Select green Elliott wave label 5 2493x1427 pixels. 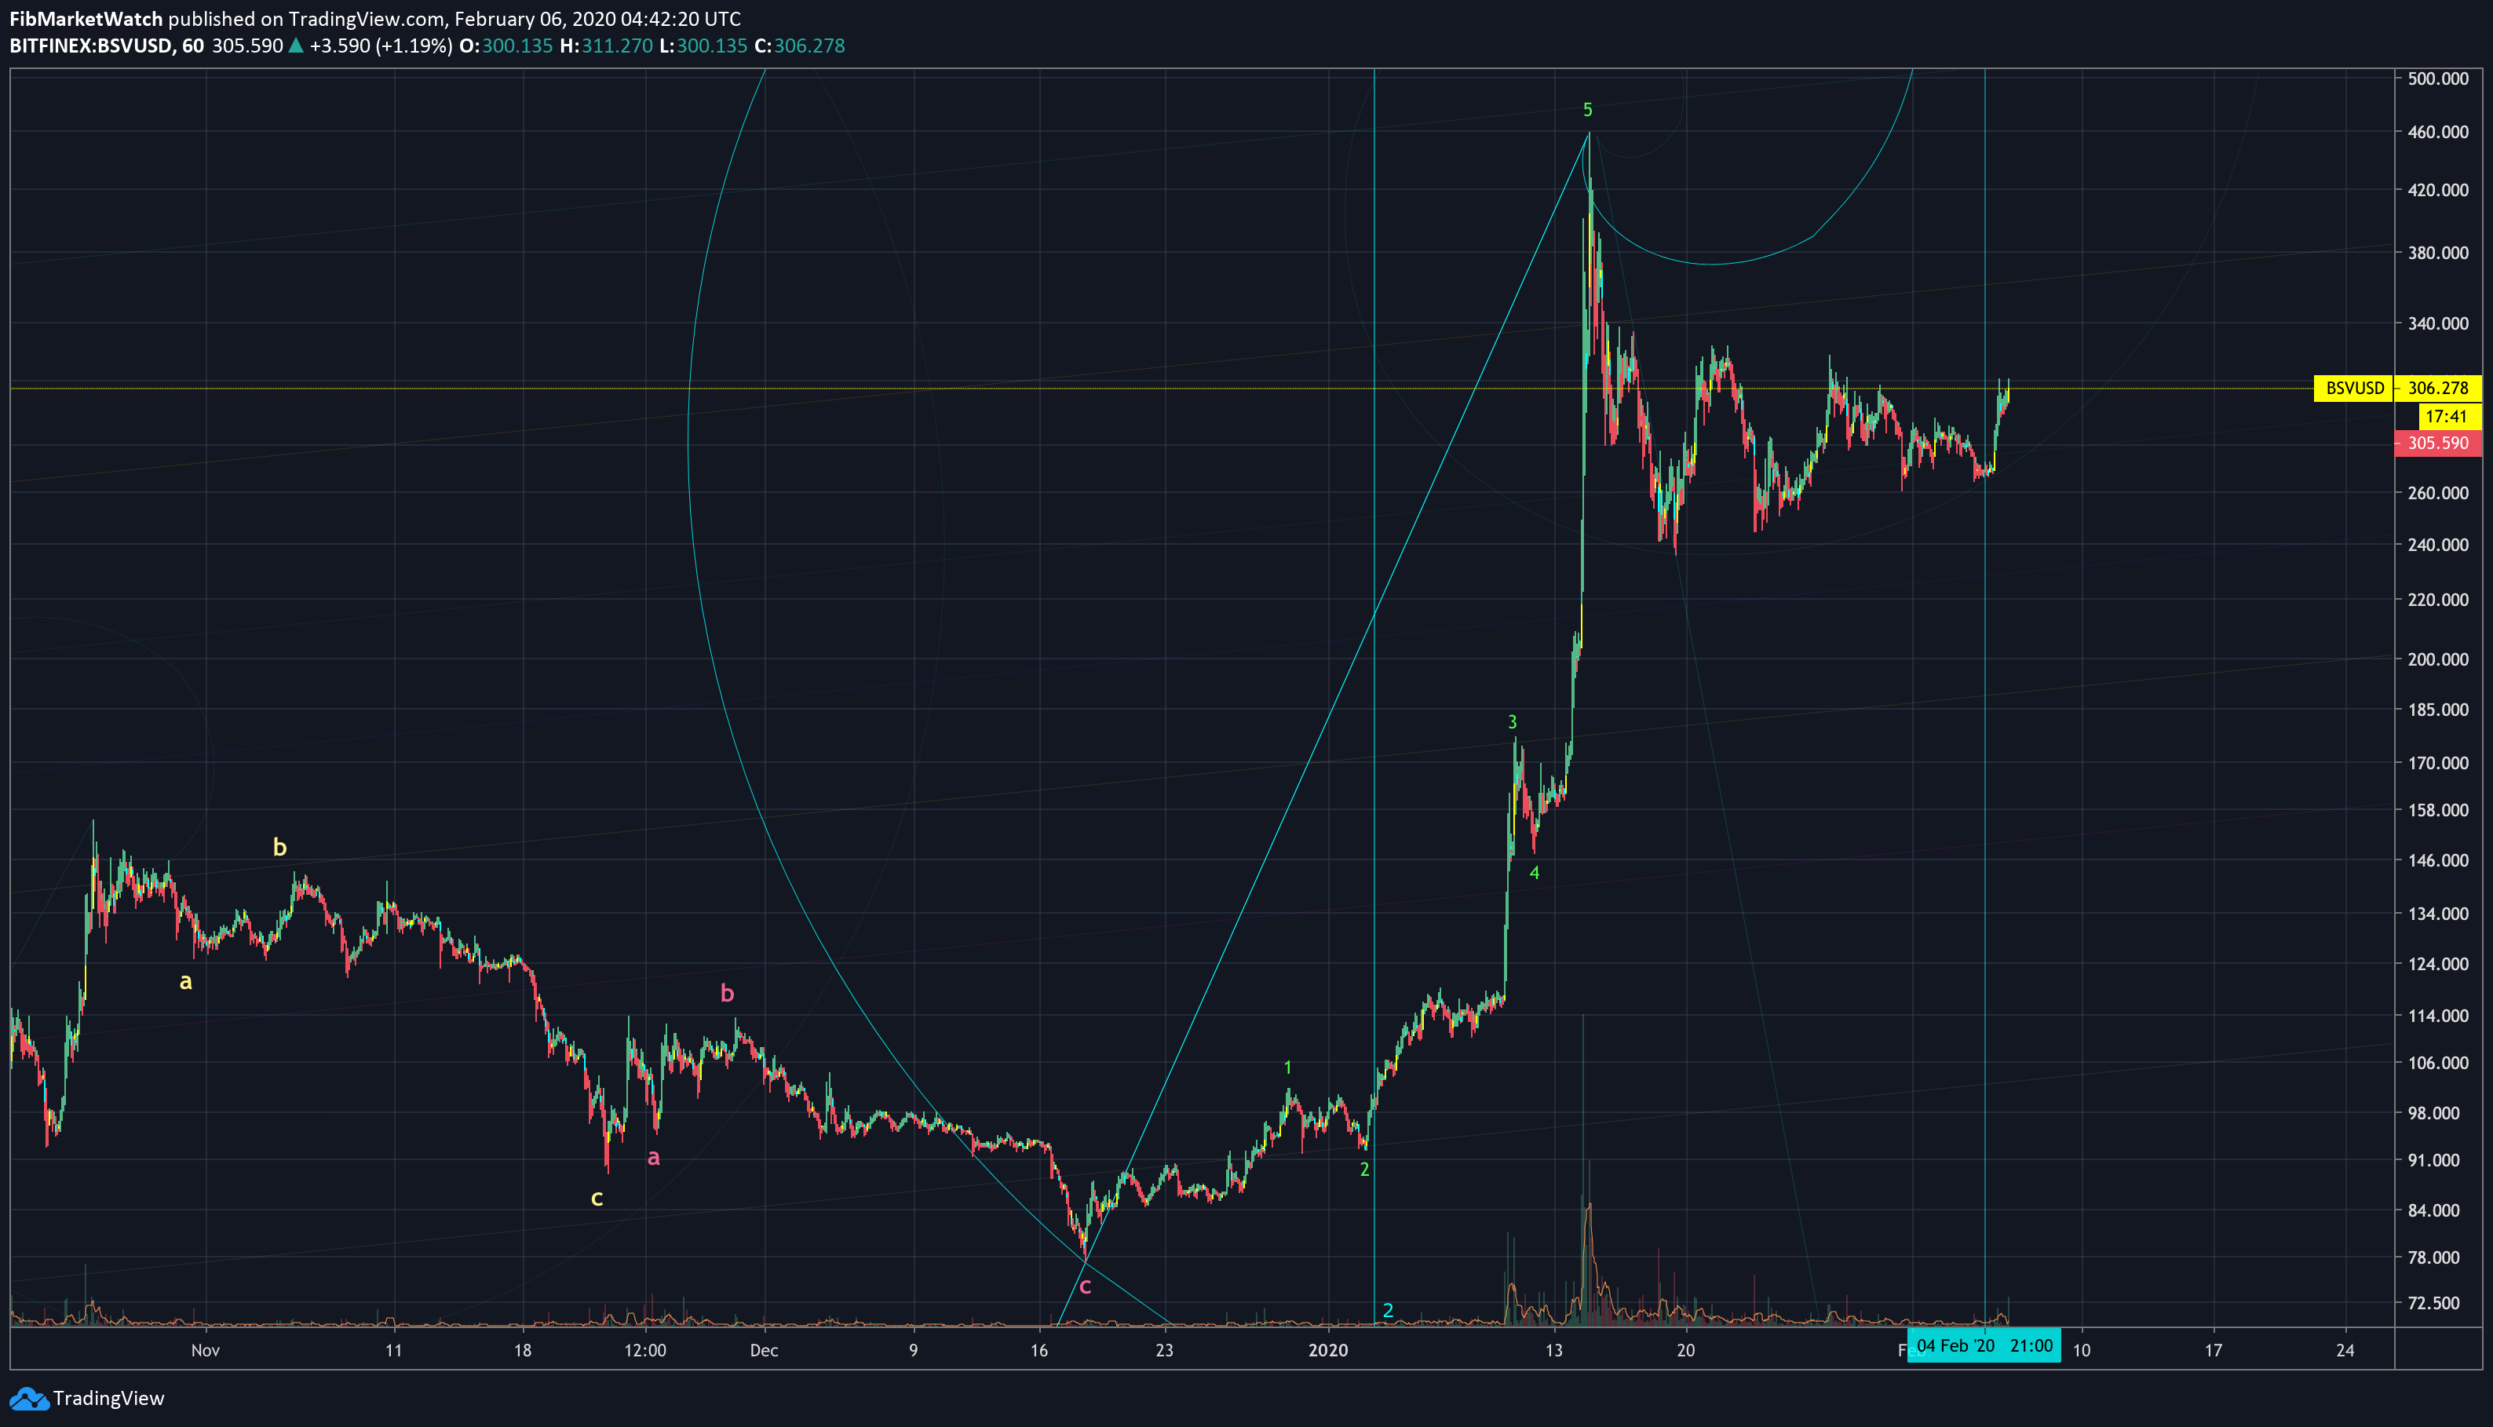[1587, 110]
